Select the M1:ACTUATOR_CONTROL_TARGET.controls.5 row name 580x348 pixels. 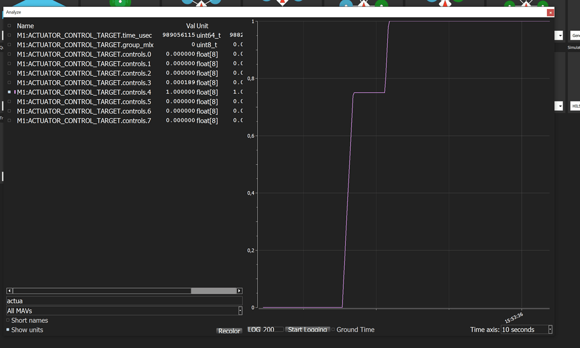(84, 101)
